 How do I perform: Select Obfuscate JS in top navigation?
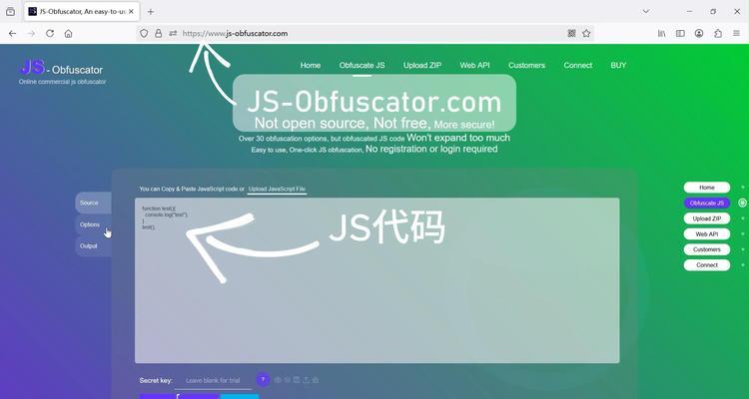pos(363,66)
